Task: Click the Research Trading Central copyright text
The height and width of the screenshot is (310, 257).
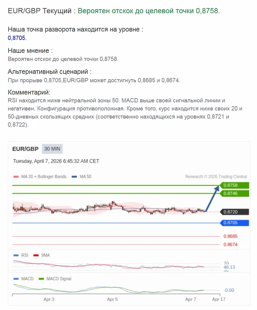Action: point(216,176)
